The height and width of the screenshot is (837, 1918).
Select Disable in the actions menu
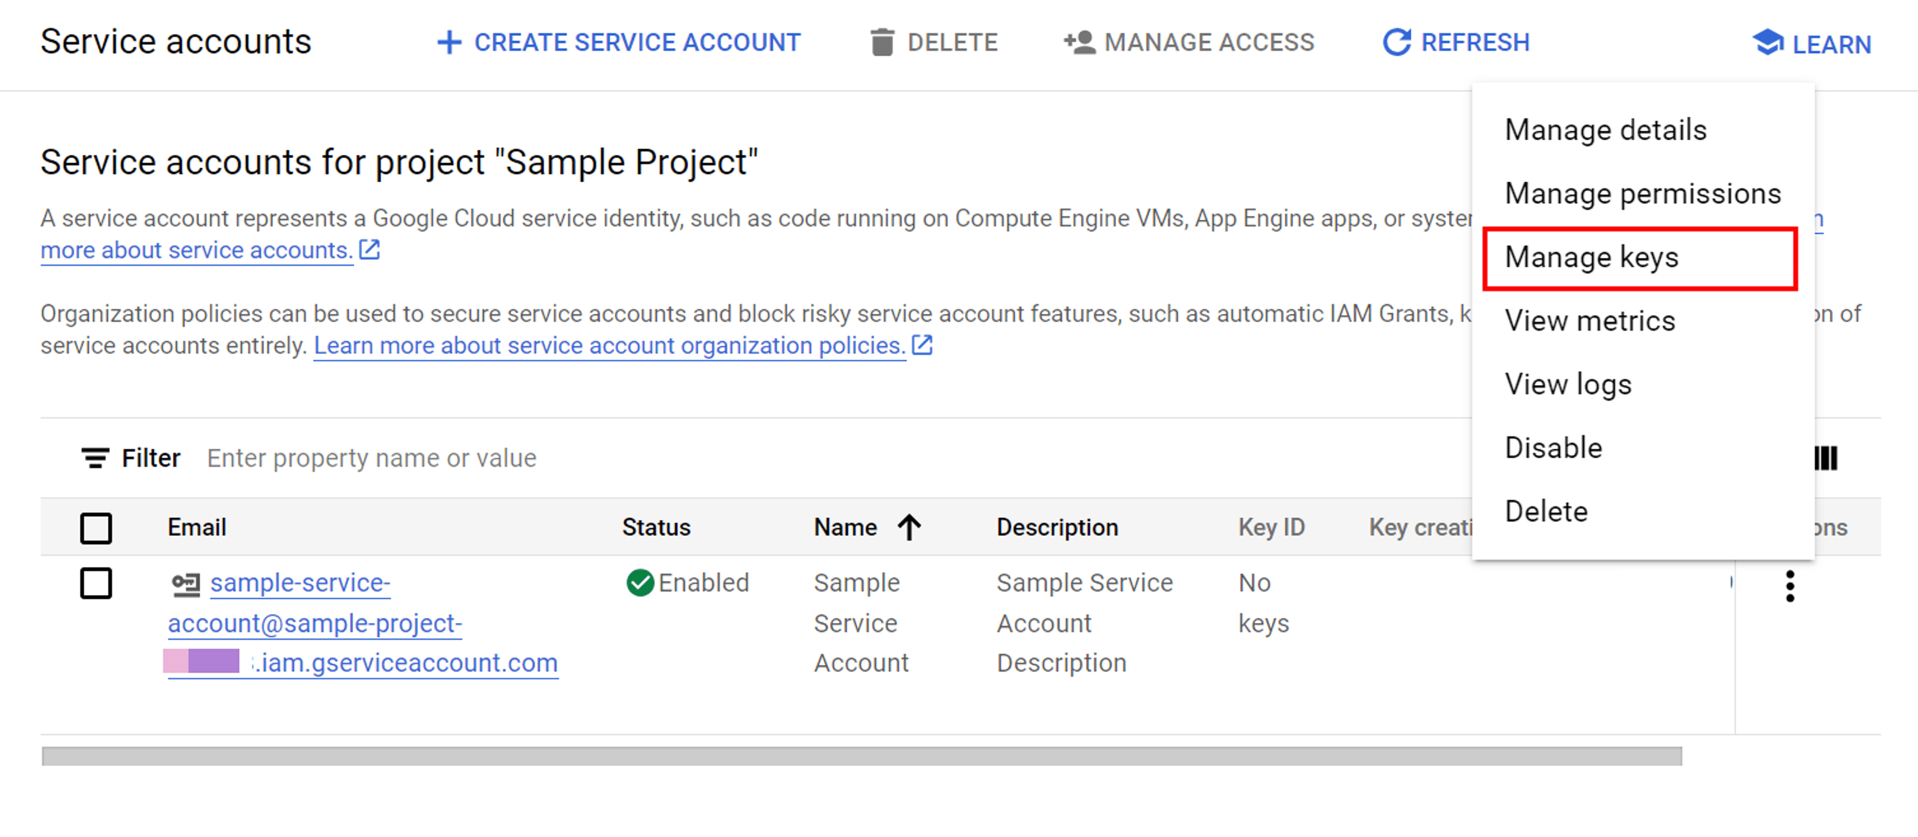tap(1642, 448)
